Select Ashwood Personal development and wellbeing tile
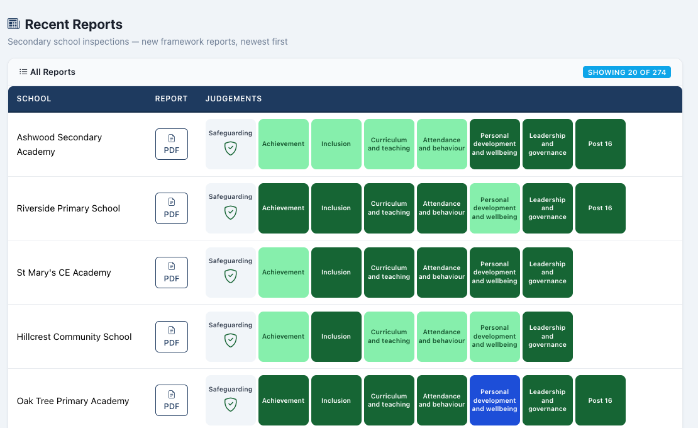The height and width of the screenshot is (428, 698). pyautogui.click(x=494, y=144)
